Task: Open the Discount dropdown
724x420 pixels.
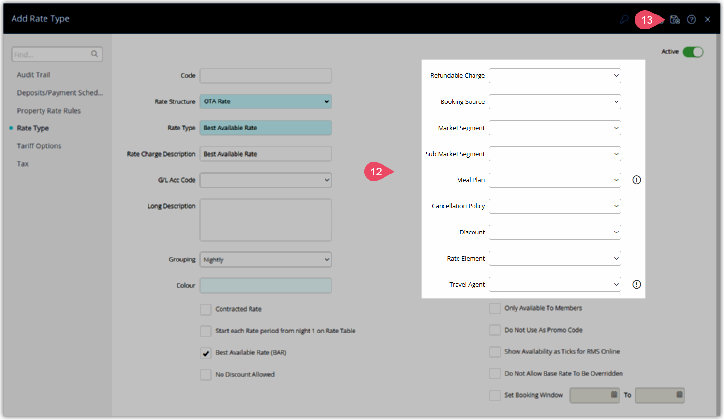Action: click(555, 232)
